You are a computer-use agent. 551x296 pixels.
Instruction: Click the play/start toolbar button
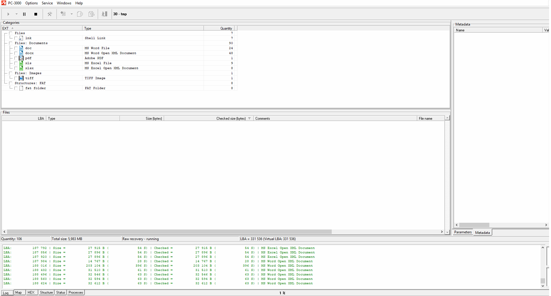pos(8,14)
